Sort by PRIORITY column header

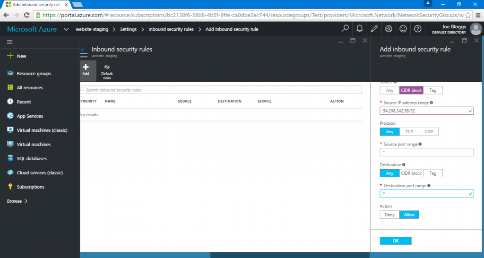[88, 101]
